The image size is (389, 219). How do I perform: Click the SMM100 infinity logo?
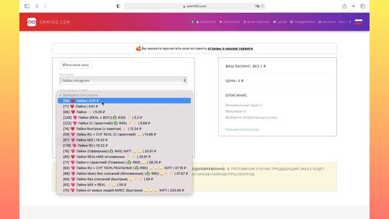32,22
